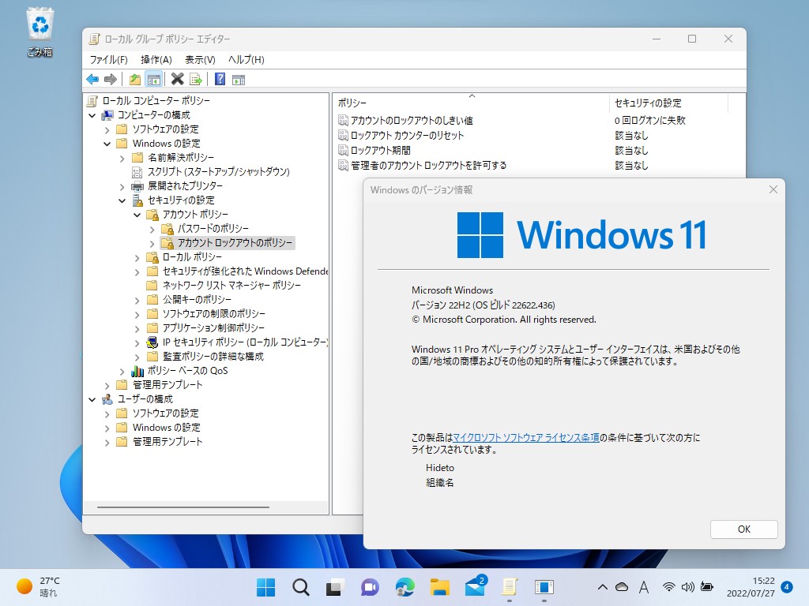The width and height of the screenshot is (809, 606).
Task: Close the Windows のバージョン情報 dialog
Action: click(x=773, y=189)
